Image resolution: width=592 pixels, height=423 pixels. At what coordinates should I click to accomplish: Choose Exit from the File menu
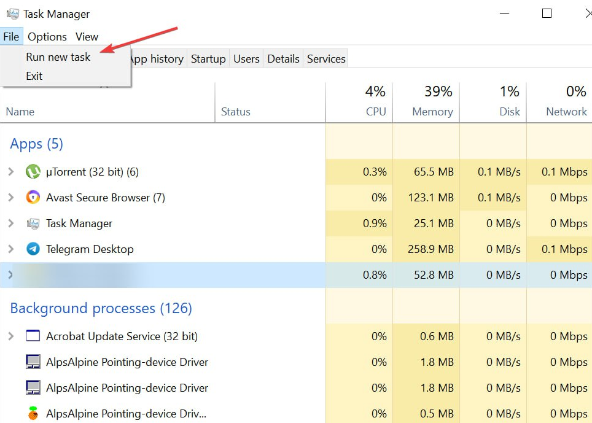(x=34, y=76)
